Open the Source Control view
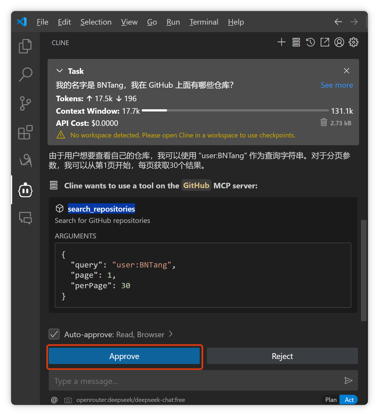The image size is (379, 416). pyautogui.click(x=25, y=103)
